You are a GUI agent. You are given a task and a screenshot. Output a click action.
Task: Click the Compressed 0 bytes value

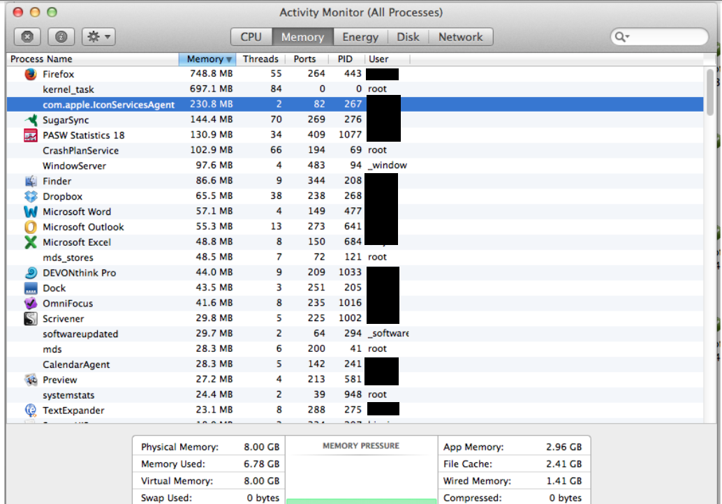point(566,498)
